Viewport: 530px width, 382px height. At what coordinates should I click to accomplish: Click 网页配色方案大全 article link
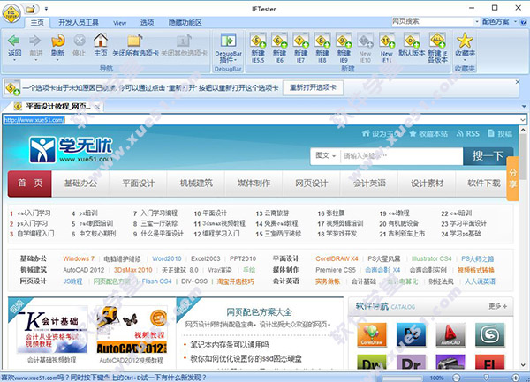click(259, 311)
